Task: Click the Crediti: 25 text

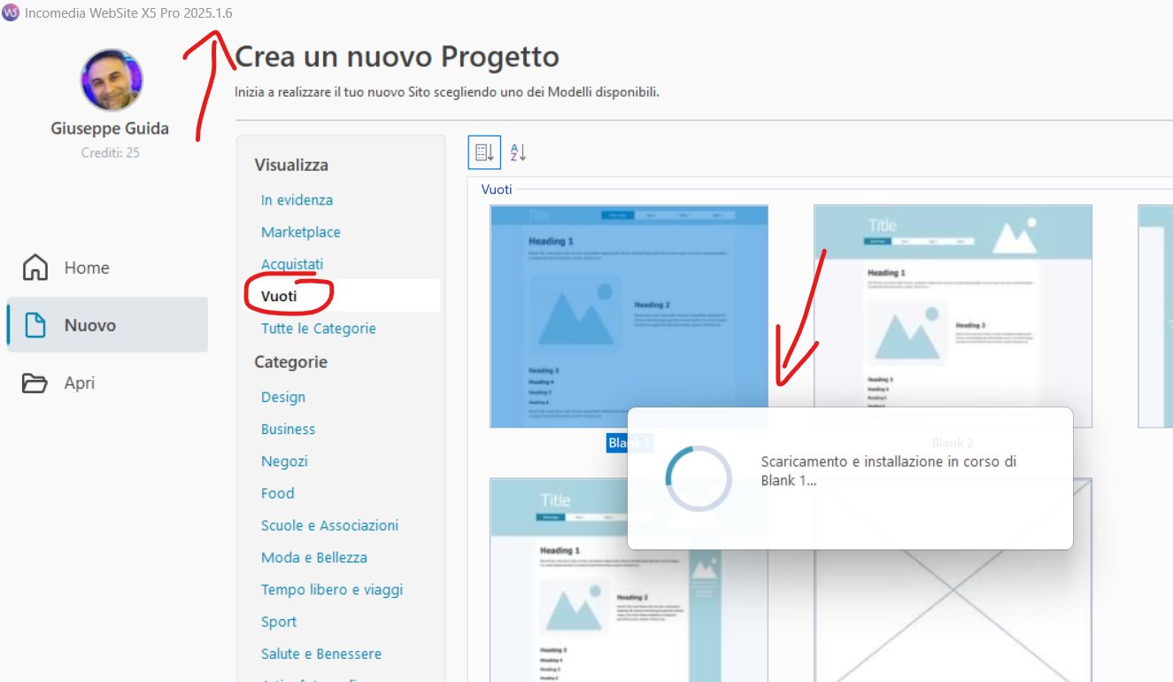Action: click(110, 152)
